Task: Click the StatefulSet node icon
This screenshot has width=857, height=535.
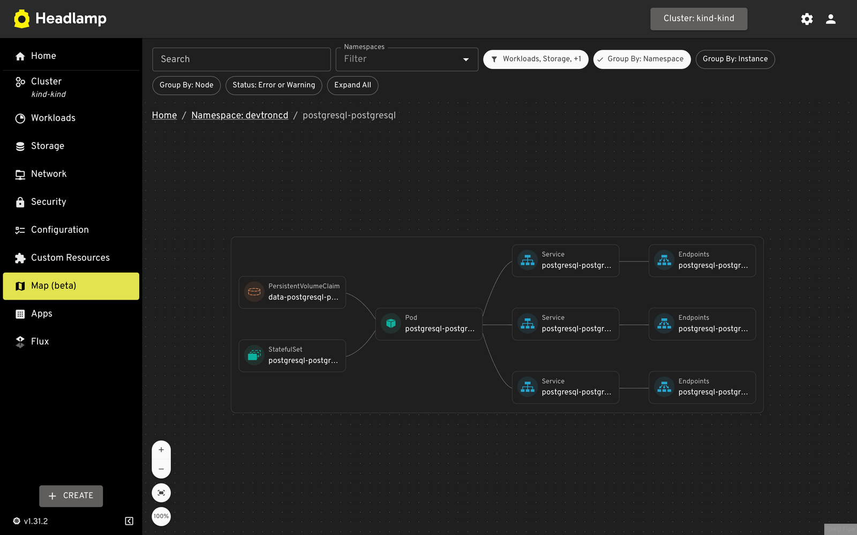Action: (254, 355)
